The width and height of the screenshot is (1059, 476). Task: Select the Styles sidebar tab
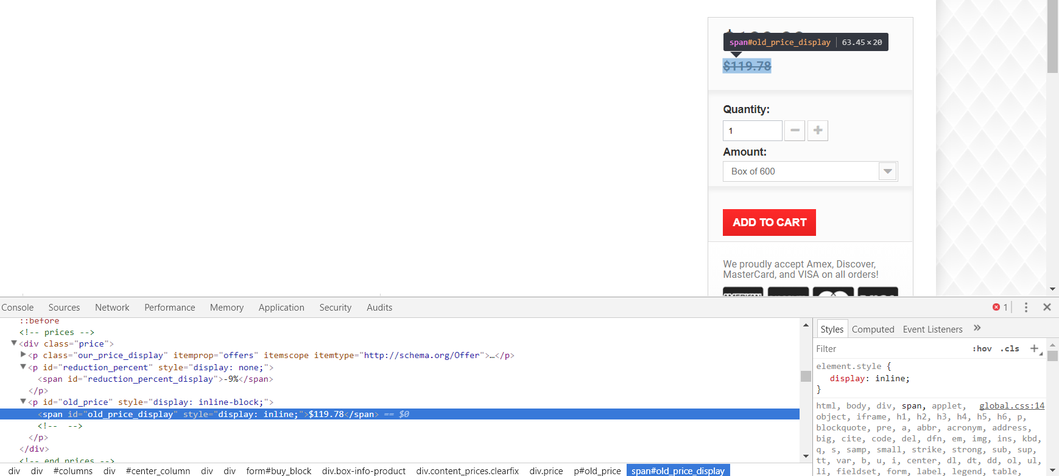click(x=832, y=329)
